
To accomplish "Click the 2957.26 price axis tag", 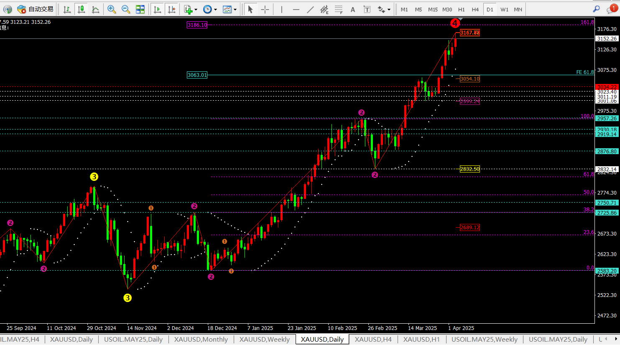I will click(607, 118).
